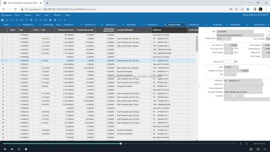Viewport: 270px width, 152px height.
Task: Click the mark-out right brace icon
Action: click(x=246, y=144)
